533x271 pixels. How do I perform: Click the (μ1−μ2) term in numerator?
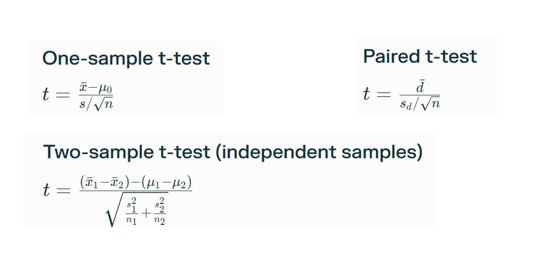coord(167,183)
